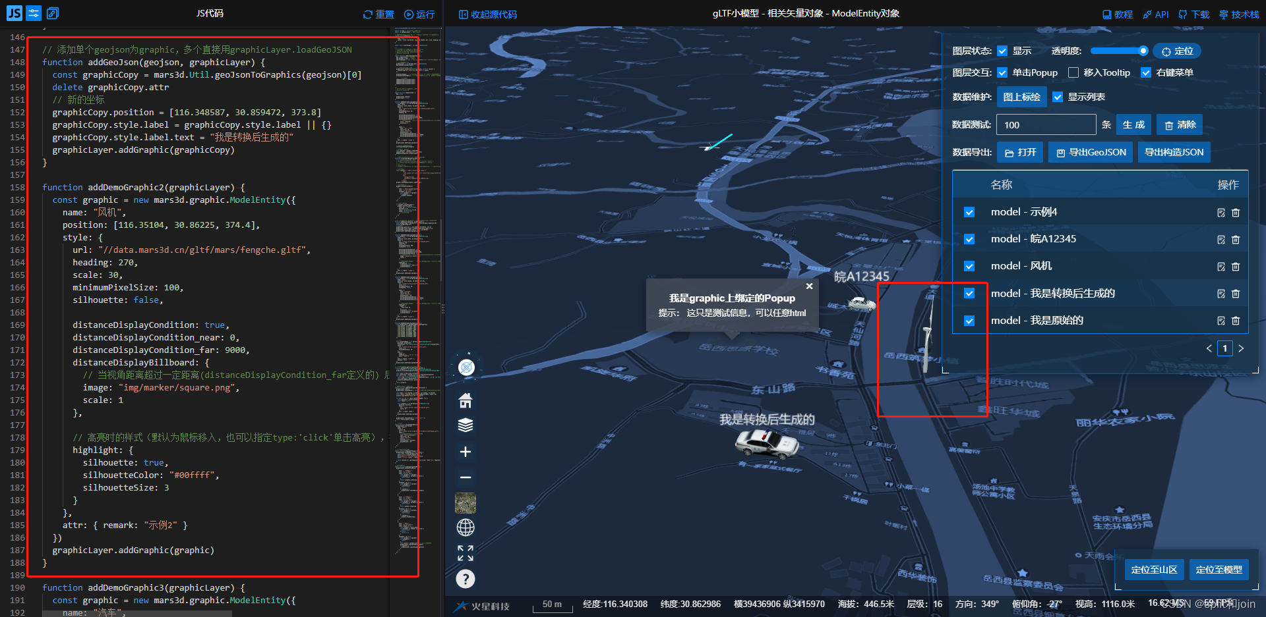The height and width of the screenshot is (617, 1266).
Task: Edit the model - 皖A12345 row
Action: coord(1221,240)
